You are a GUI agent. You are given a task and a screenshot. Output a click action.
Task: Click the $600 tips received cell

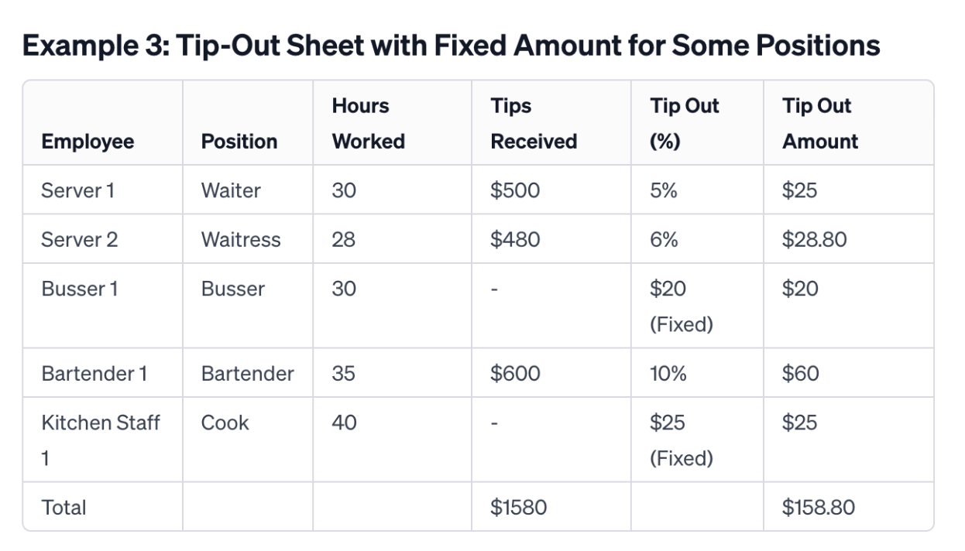click(x=515, y=374)
